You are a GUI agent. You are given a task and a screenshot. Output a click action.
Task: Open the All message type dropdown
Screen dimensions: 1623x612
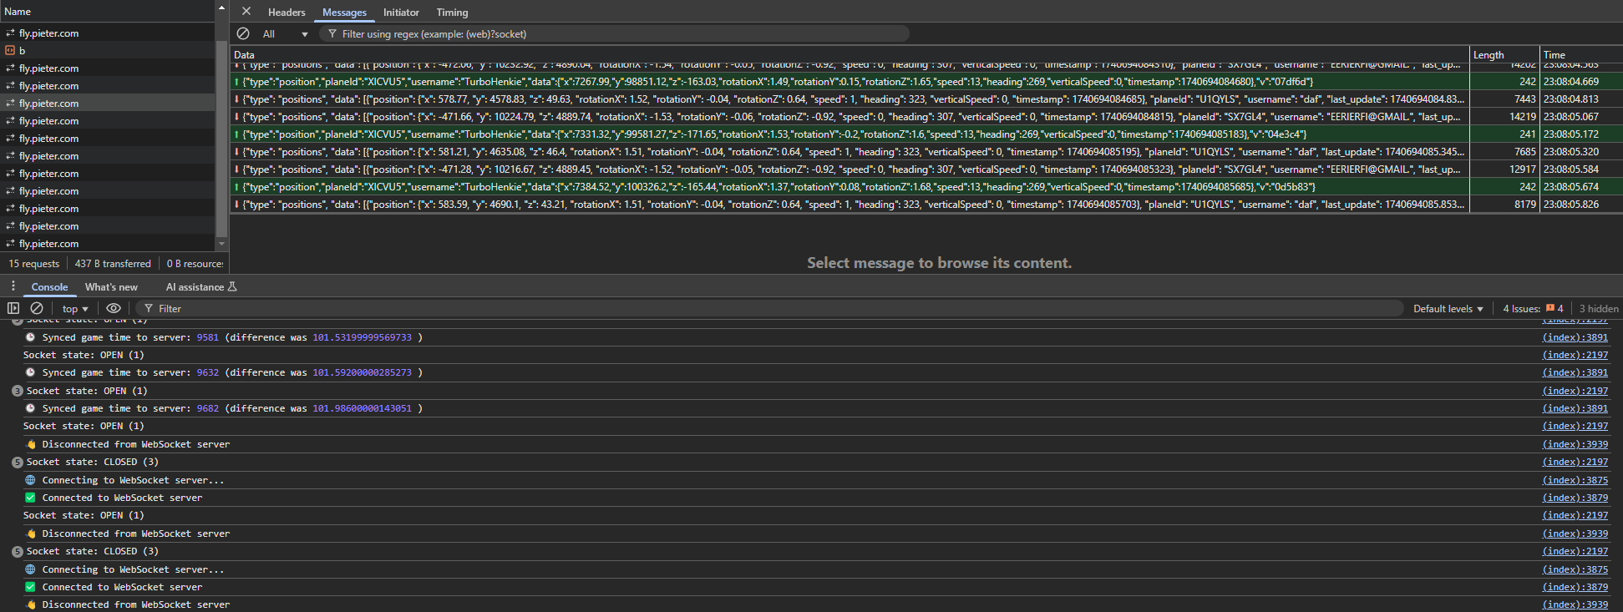(285, 34)
